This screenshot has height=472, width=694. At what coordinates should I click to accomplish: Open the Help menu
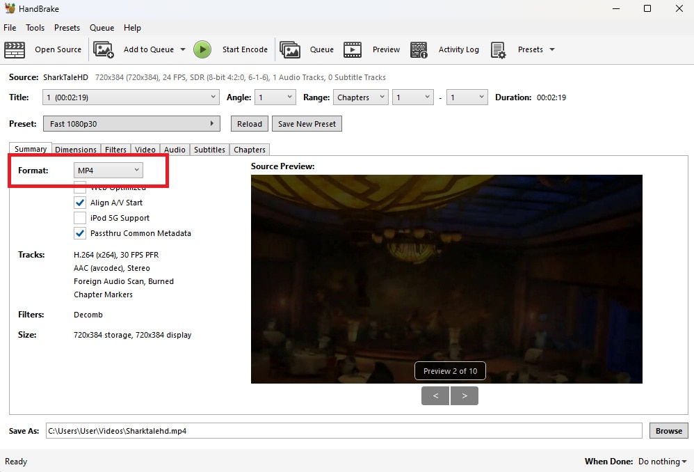pos(132,27)
